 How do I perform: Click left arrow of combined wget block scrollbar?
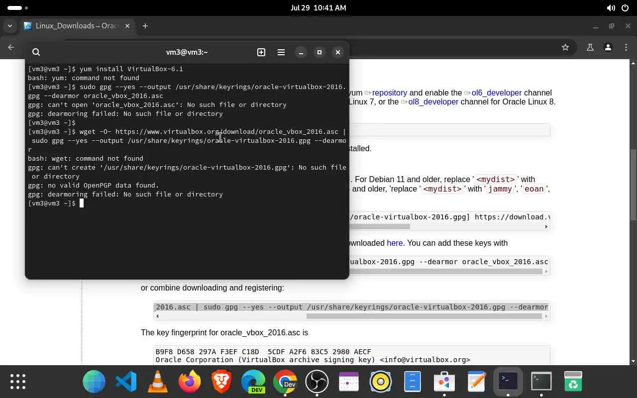[x=158, y=316]
